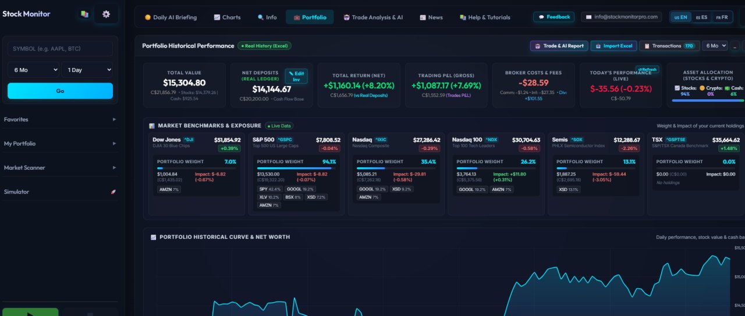Switch language to ES
The width and height of the screenshot is (745, 316).
701,17
